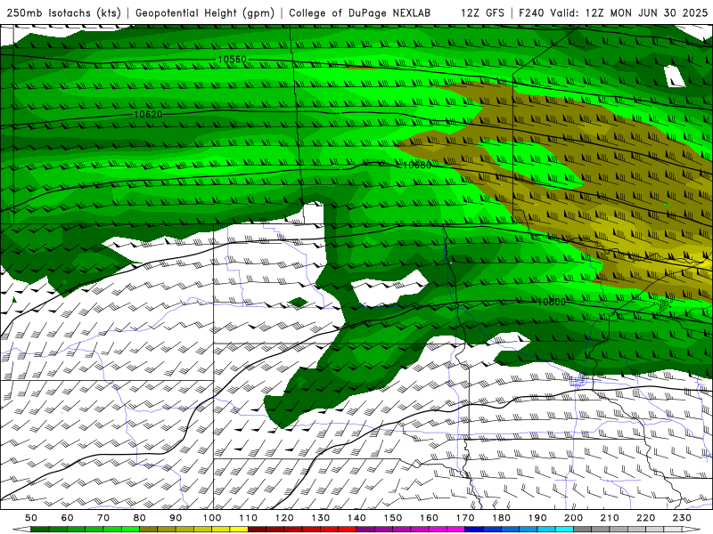The height and width of the screenshot is (534, 713).
Task: Click the 90 label on the color scale
Action: pyautogui.click(x=176, y=518)
